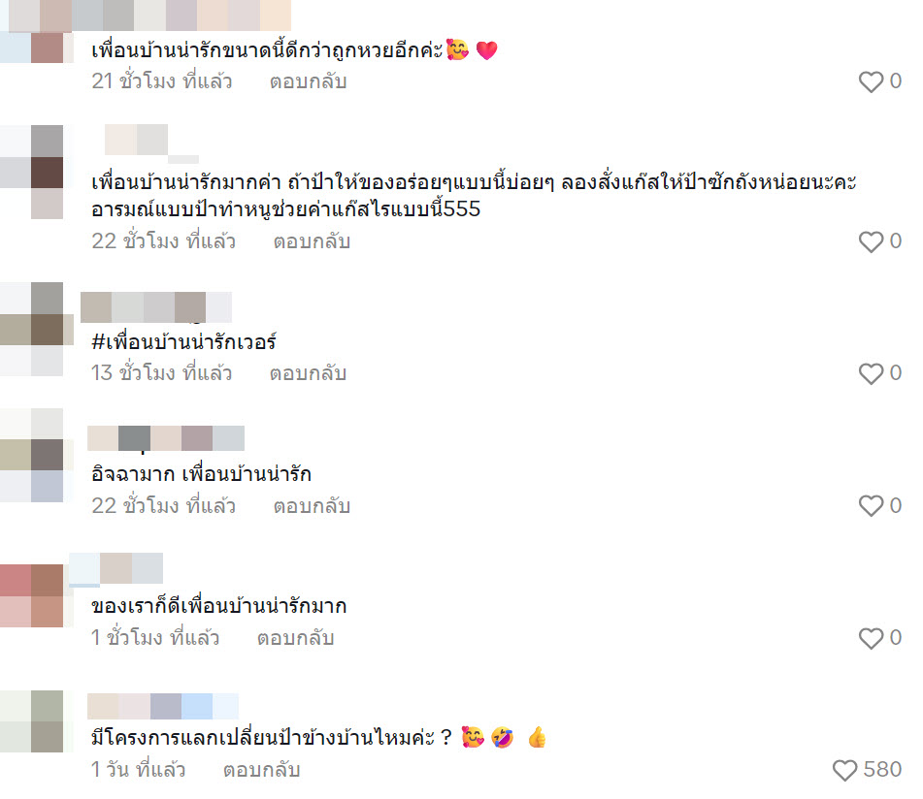Open username above the 1 day ago comment

pos(162,706)
